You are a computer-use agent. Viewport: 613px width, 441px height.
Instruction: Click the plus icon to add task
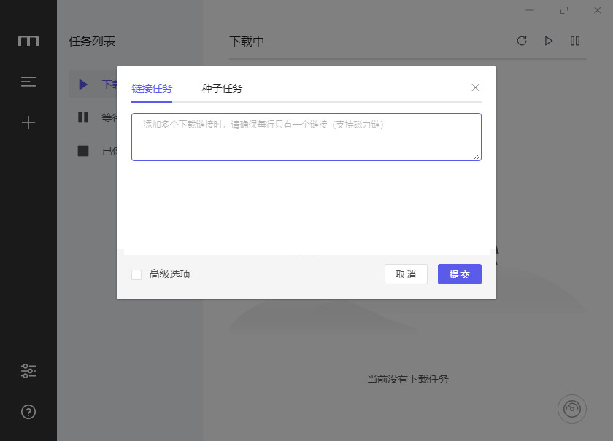28,122
